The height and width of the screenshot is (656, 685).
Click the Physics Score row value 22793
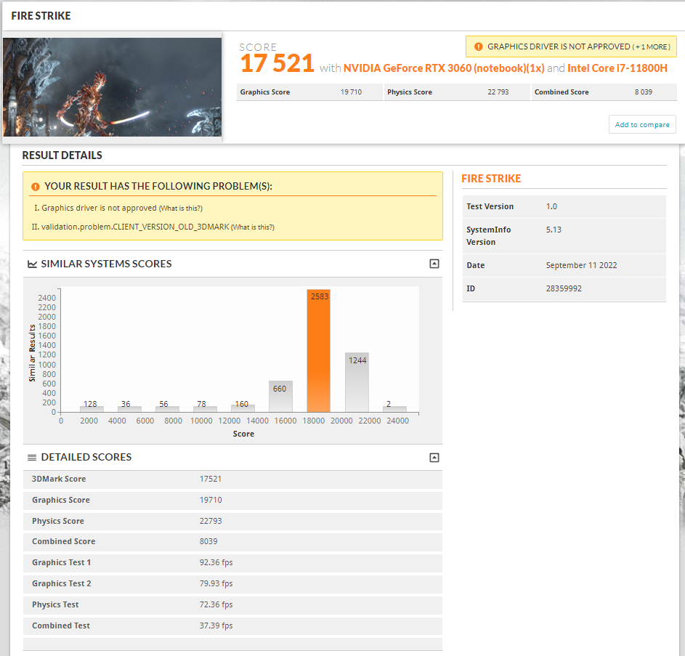point(211,521)
